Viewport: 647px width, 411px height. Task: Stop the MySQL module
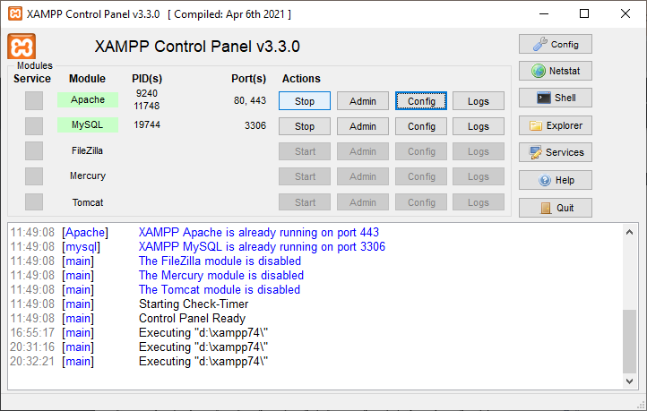[x=305, y=126]
